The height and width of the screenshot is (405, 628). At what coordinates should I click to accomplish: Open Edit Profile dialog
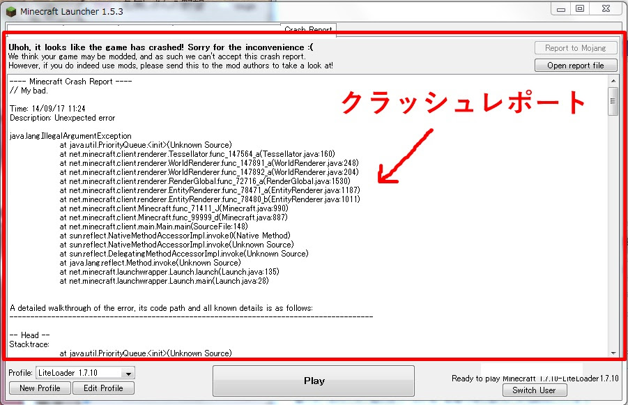tap(103, 388)
